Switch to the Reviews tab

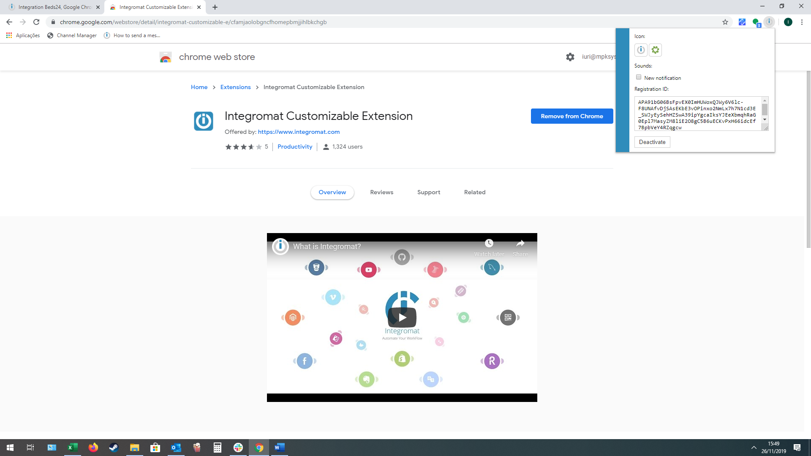pos(381,192)
